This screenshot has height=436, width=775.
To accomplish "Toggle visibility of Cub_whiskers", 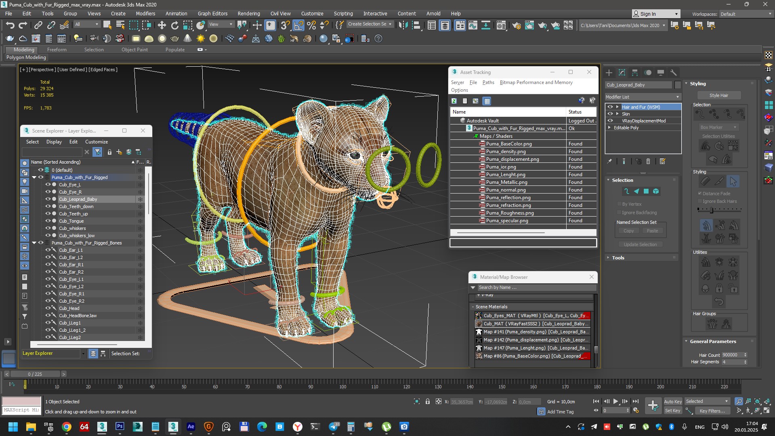I will click(x=48, y=228).
